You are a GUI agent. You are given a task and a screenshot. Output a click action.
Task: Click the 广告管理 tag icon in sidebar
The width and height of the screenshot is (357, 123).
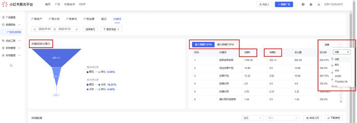tap(3, 18)
